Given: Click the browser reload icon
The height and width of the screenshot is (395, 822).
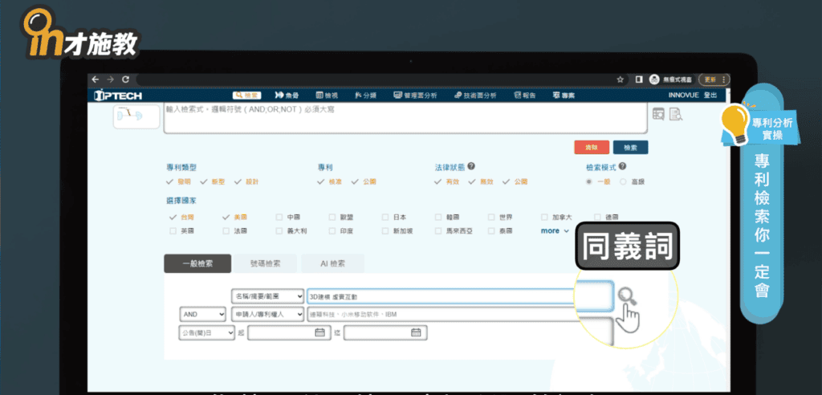Looking at the screenshot, I should [125, 79].
